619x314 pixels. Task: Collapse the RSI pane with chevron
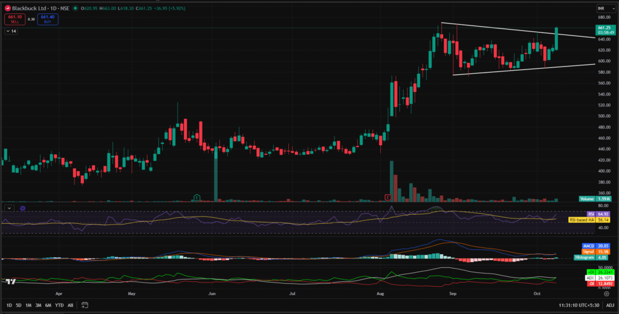click(x=8, y=208)
